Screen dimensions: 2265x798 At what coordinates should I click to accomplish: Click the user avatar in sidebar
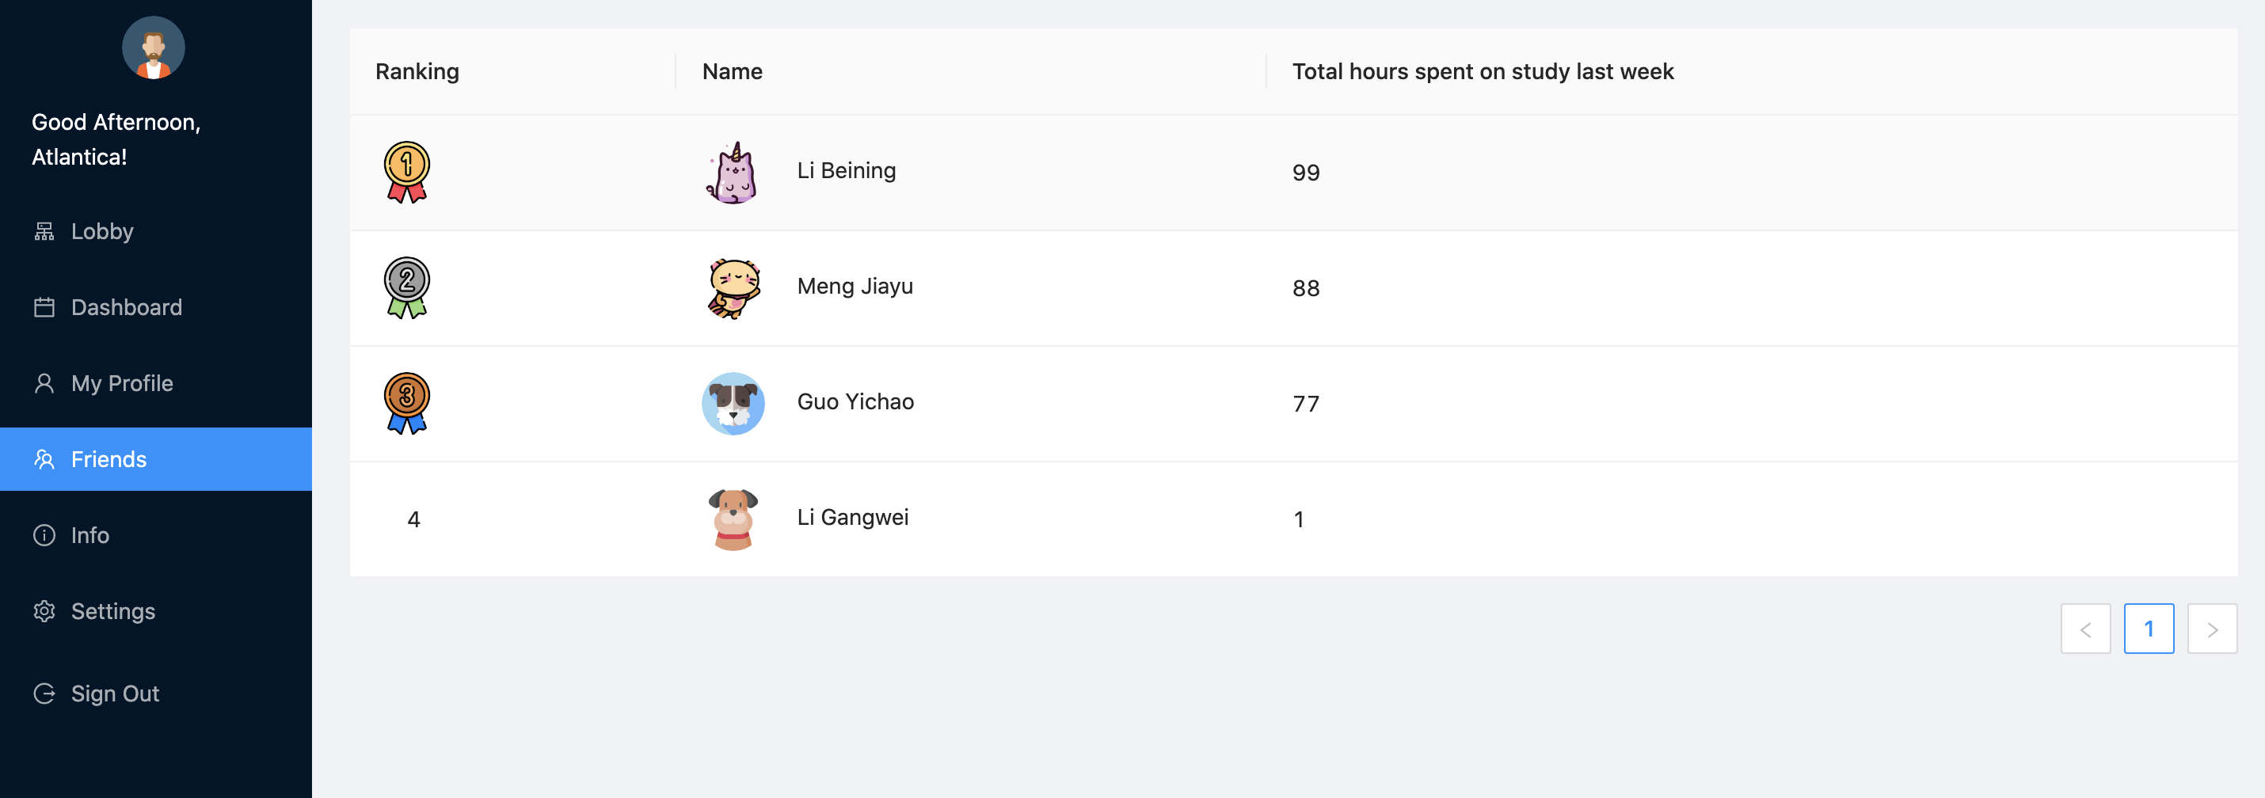[153, 47]
